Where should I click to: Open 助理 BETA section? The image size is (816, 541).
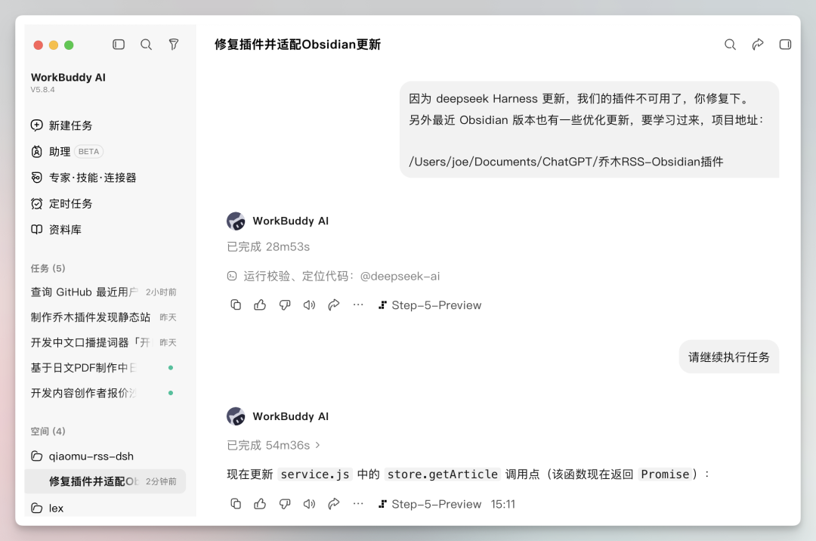click(x=66, y=151)
